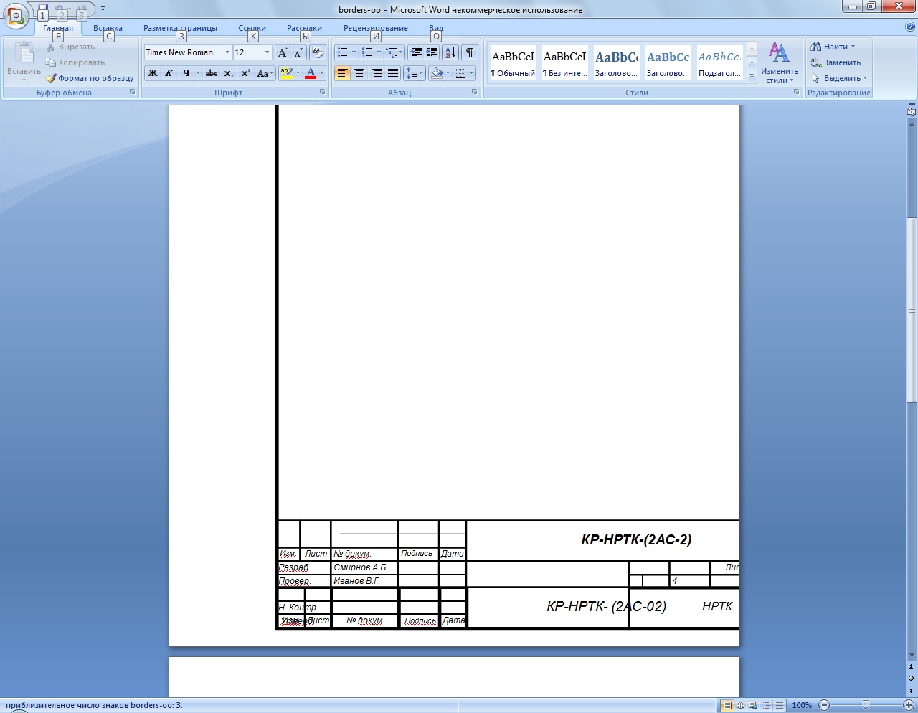Switch to Web Layout view
Screen dimensions: 918x713
click(754, 705)
